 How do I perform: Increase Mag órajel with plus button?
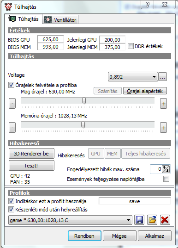coord(164,104)
